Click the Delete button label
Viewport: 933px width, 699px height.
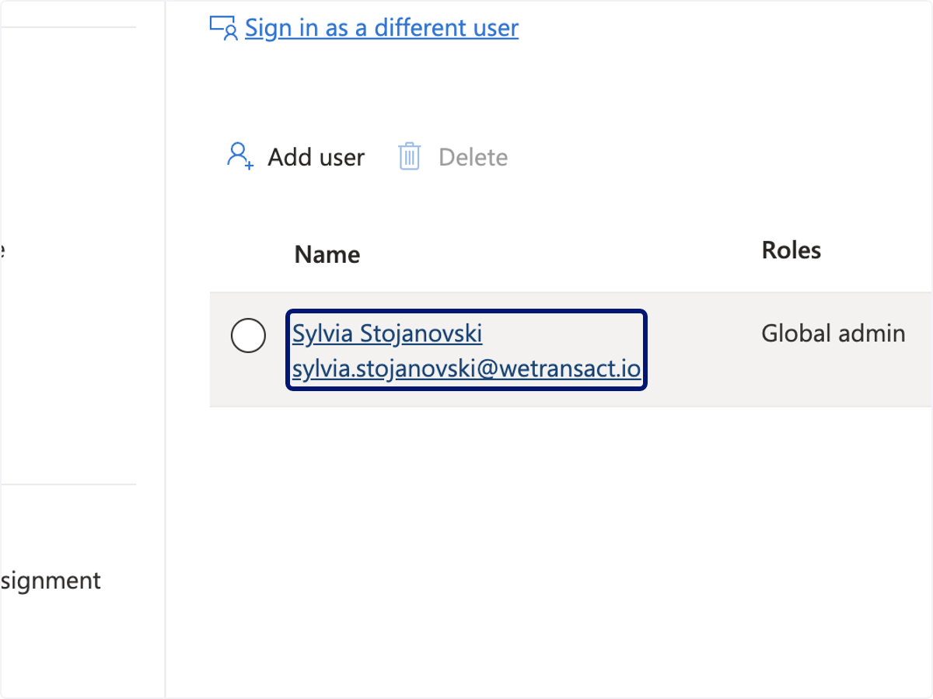coord(473,158)
